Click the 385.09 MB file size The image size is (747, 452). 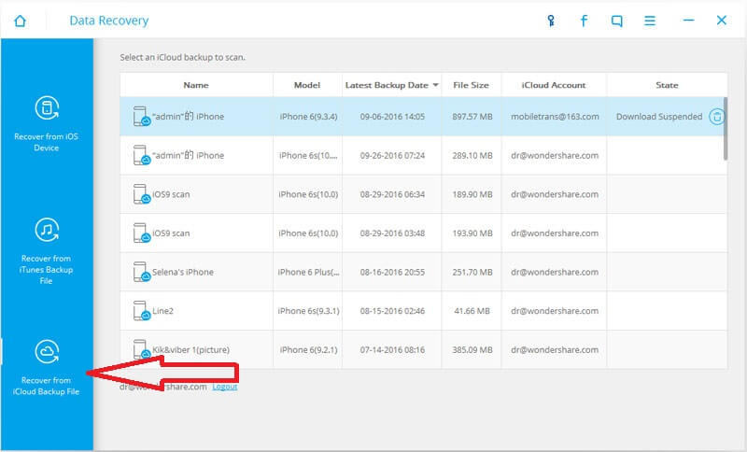[x=472, y=350]
